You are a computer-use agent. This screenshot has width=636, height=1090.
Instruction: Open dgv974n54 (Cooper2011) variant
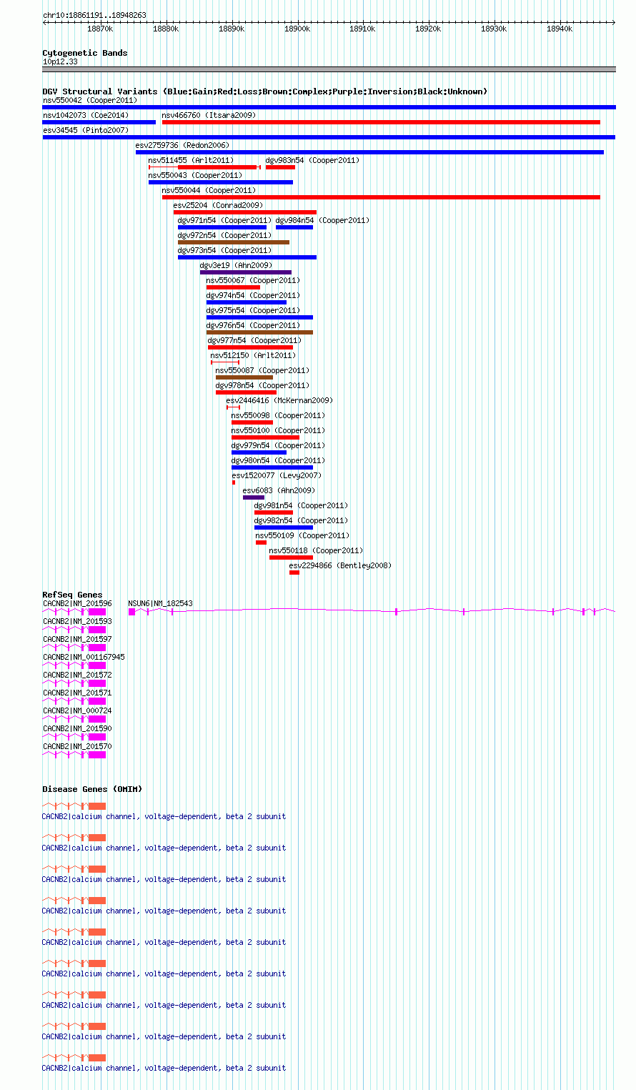tap(247, 302)
